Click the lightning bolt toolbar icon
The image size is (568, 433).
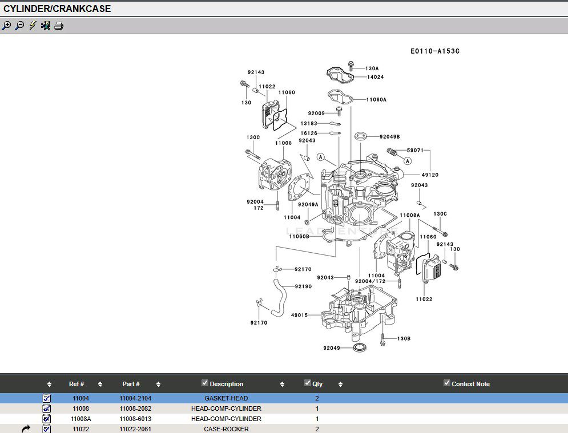point(33,26)
